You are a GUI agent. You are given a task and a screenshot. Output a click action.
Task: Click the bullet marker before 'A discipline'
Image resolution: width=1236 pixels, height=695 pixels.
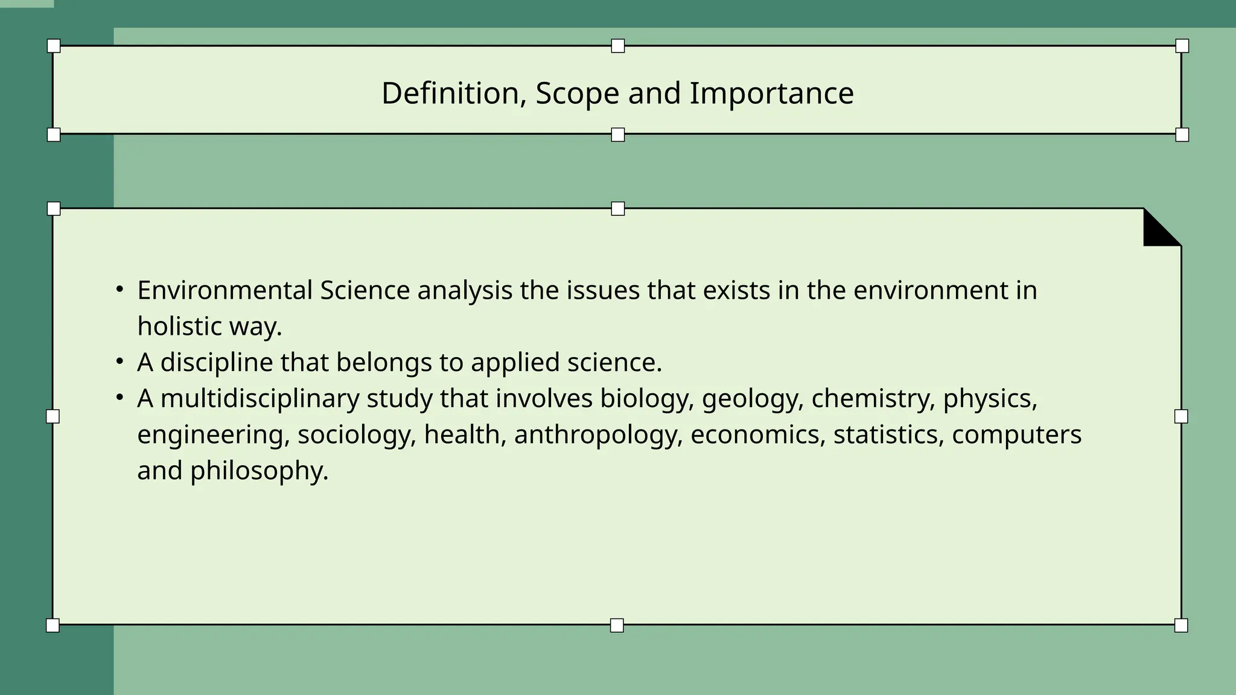(120, 362)
